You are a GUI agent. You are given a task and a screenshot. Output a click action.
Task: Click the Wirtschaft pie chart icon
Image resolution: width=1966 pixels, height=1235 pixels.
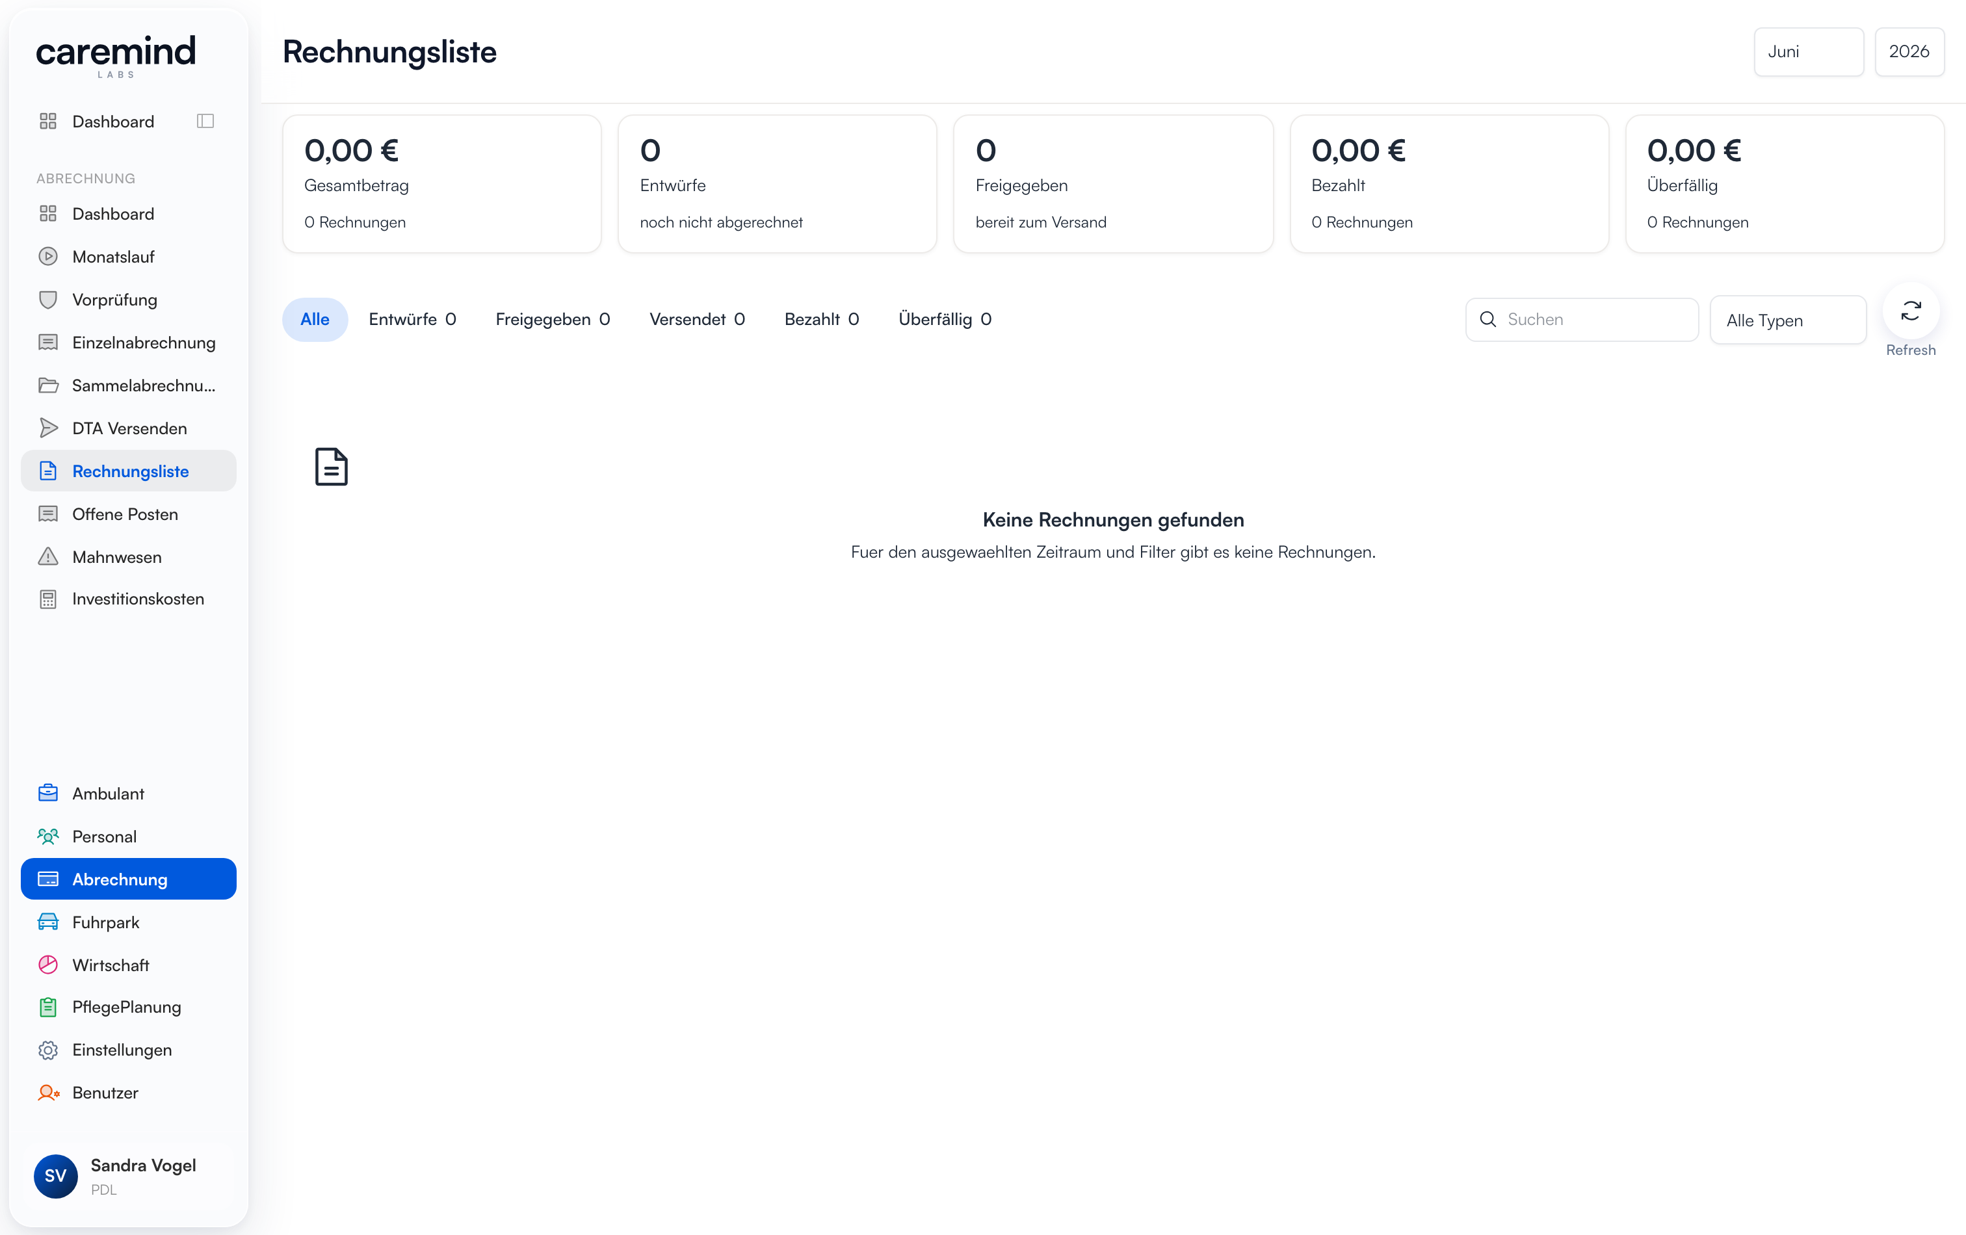click(48, 965)
